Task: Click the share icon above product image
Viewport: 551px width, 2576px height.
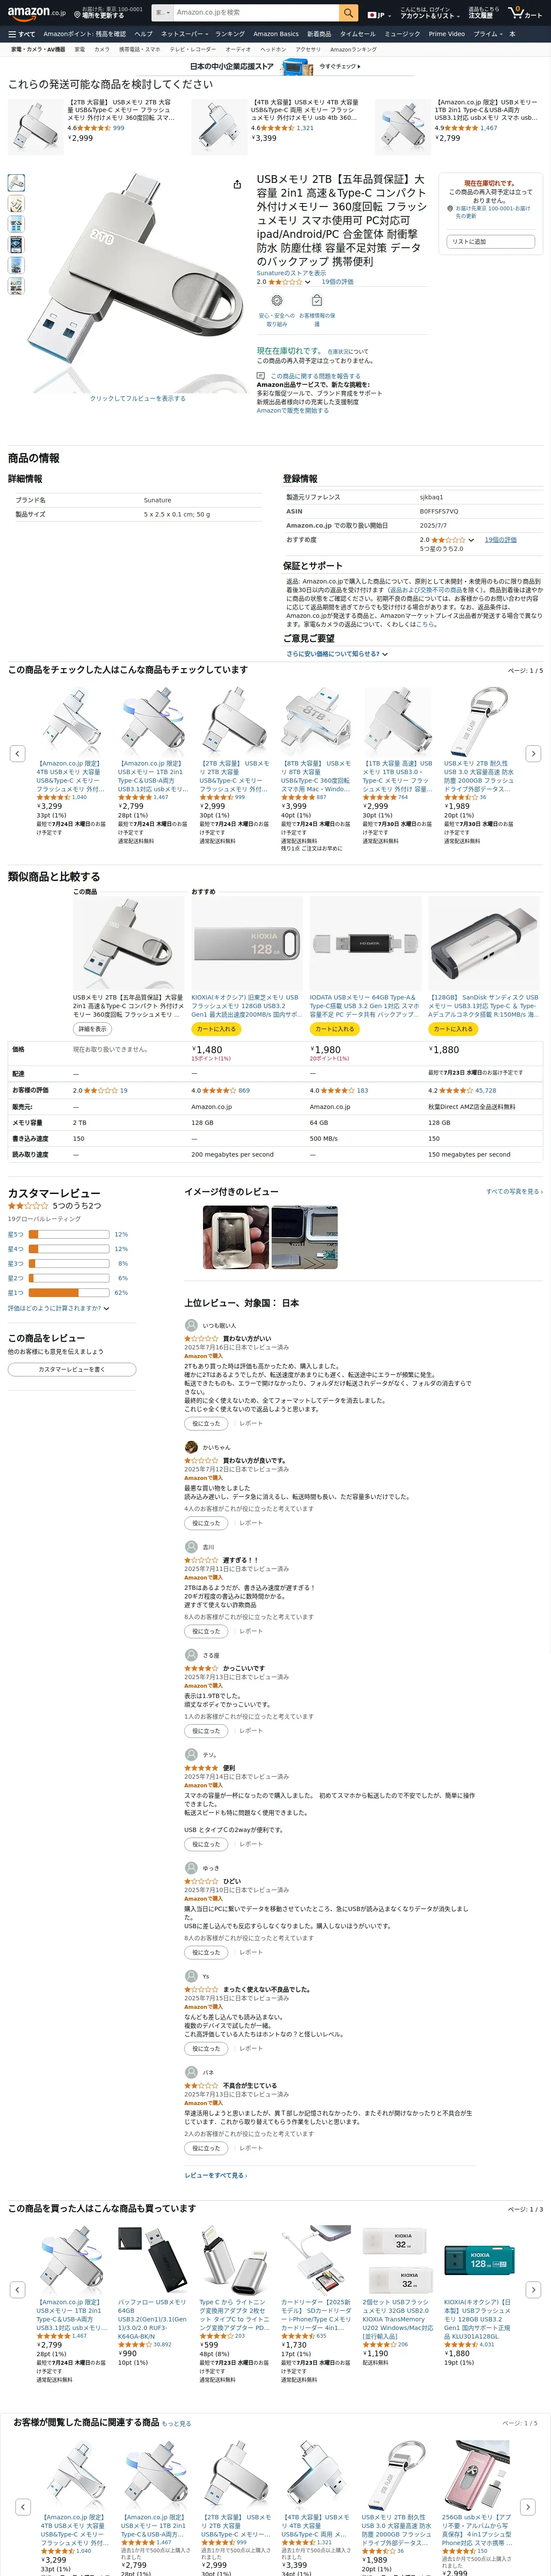Action: point(237,184)
